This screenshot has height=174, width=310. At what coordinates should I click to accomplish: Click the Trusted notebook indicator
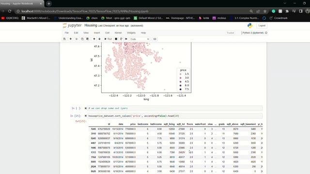click(x=231, y=33)
